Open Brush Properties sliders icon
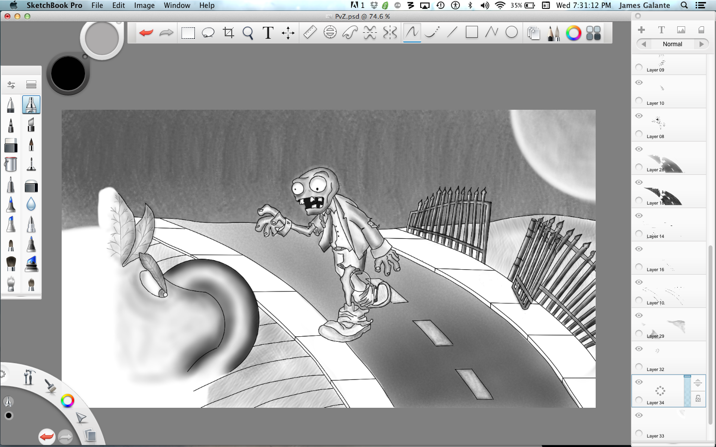716x447 pixels. [11, 85]
